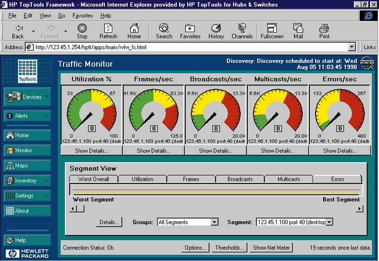The image size is (379, 261).
Task: Open the Edit menu
Action: click(28, 16)
